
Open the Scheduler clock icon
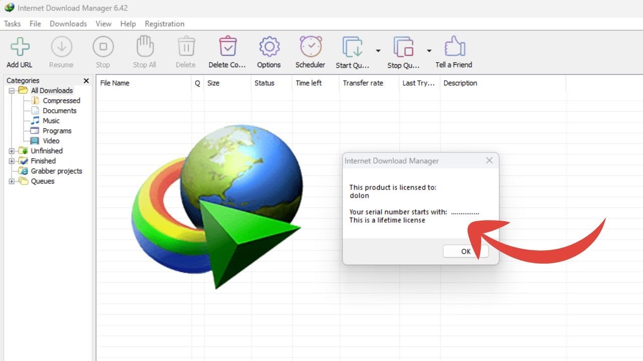[x=310, y=47]
